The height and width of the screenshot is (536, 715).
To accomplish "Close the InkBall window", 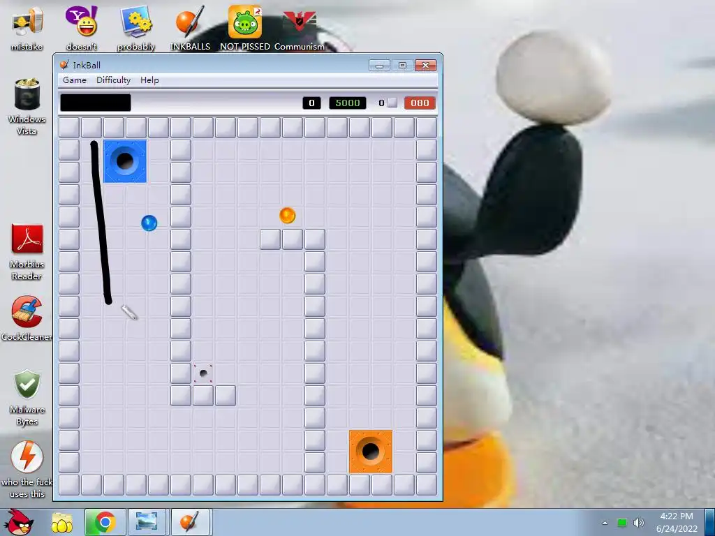I will pyautogui.click(x=425, y=66).
